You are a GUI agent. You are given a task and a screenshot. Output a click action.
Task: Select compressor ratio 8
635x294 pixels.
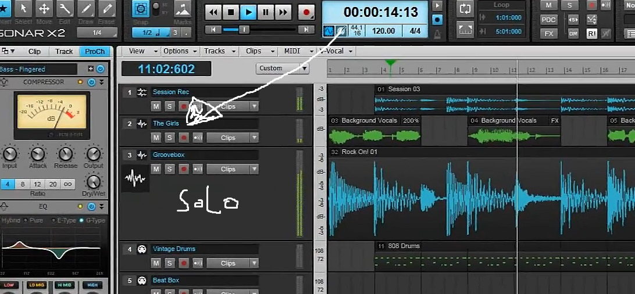click(23, 184)
